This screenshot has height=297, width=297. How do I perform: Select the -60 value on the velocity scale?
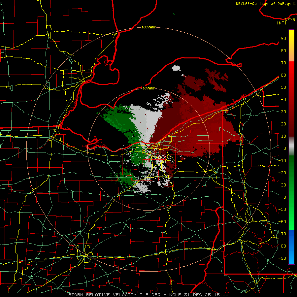(x=282, y=222)
